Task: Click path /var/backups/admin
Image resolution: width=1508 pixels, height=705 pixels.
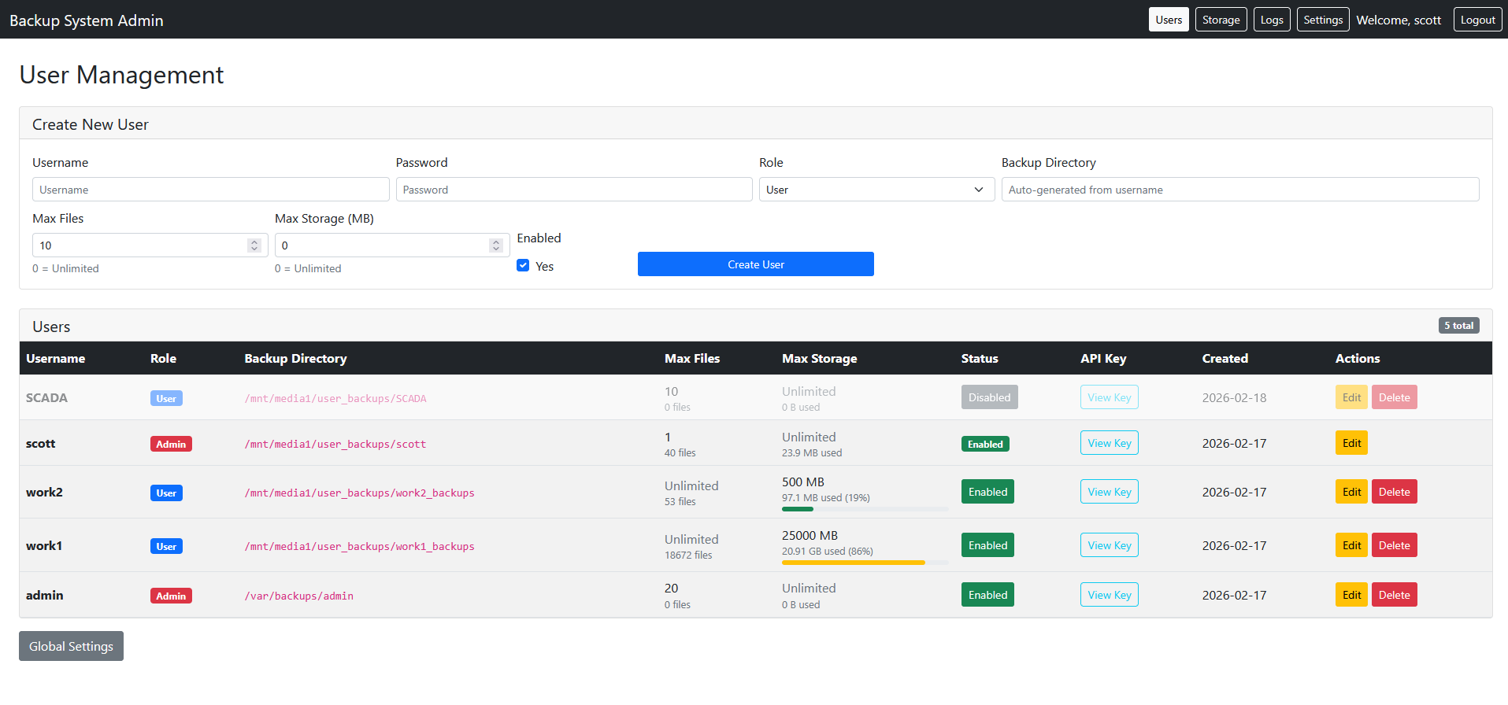Action: coord(298,596)
